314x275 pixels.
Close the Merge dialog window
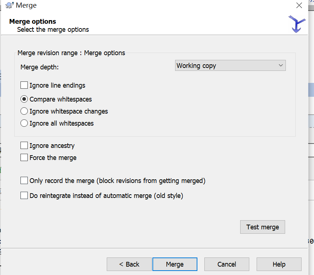tap(299, 5)
